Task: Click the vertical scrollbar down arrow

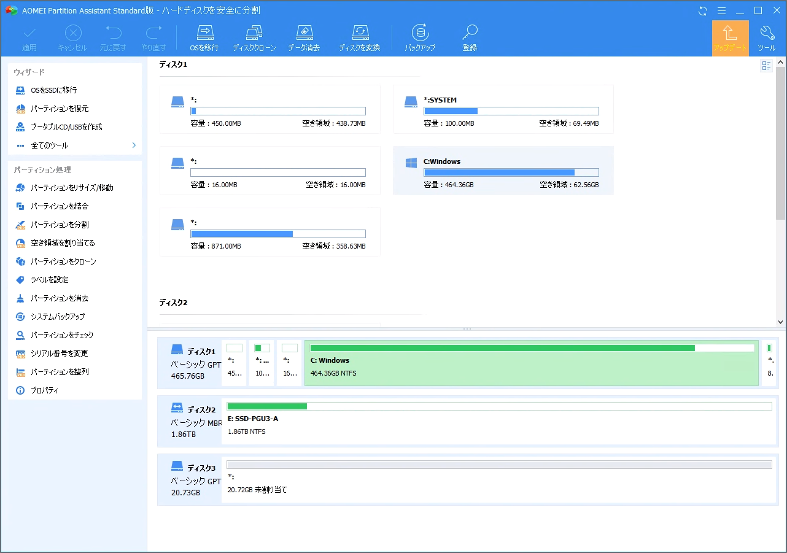Action: click(x=781, y=322)
